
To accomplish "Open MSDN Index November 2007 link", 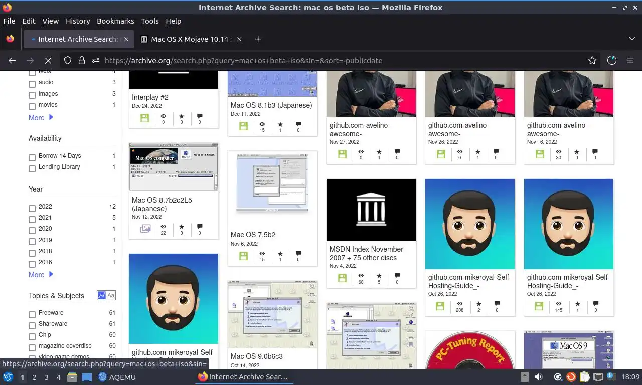I will click(x=366, y=253).
